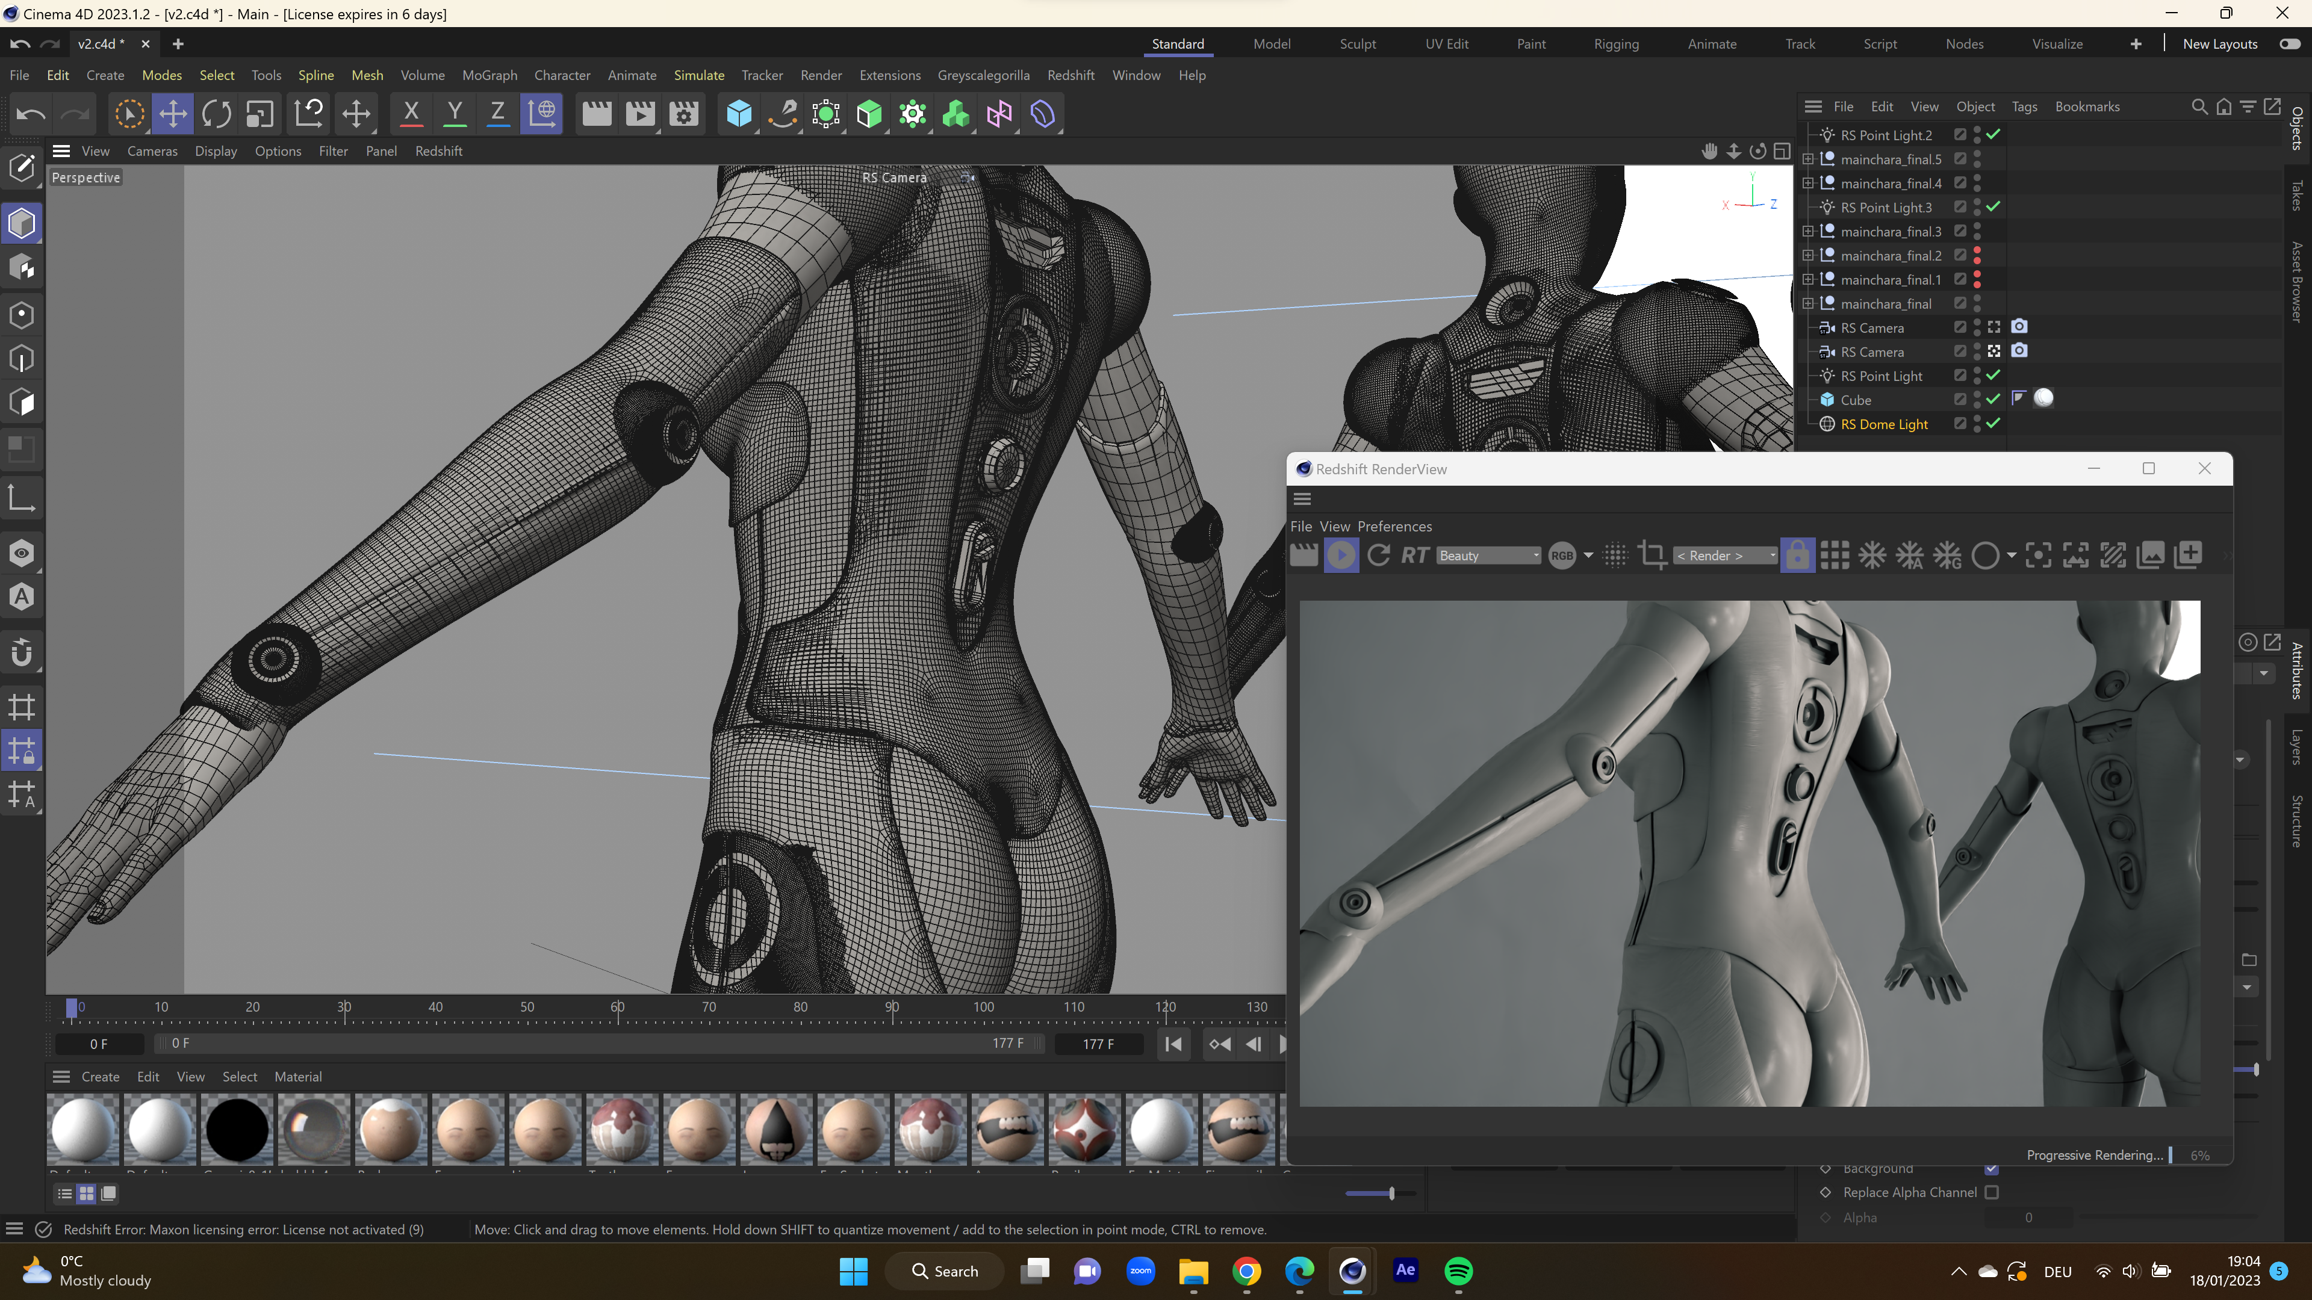The width and height of the screenshot is (2312, 1300).
Task: Toggle the Y axis lock
Action: tap(455, 114)
